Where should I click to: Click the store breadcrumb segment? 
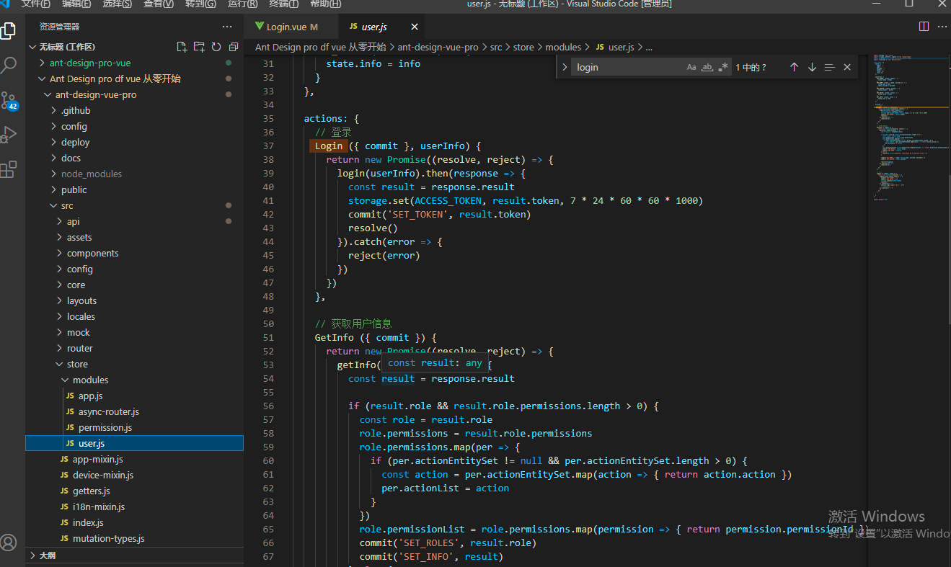tap(523, 47)
